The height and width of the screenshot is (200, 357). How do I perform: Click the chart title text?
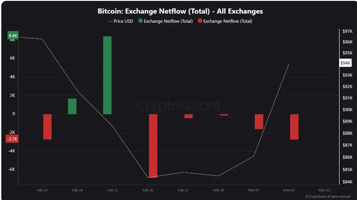(x=180, y=11)
